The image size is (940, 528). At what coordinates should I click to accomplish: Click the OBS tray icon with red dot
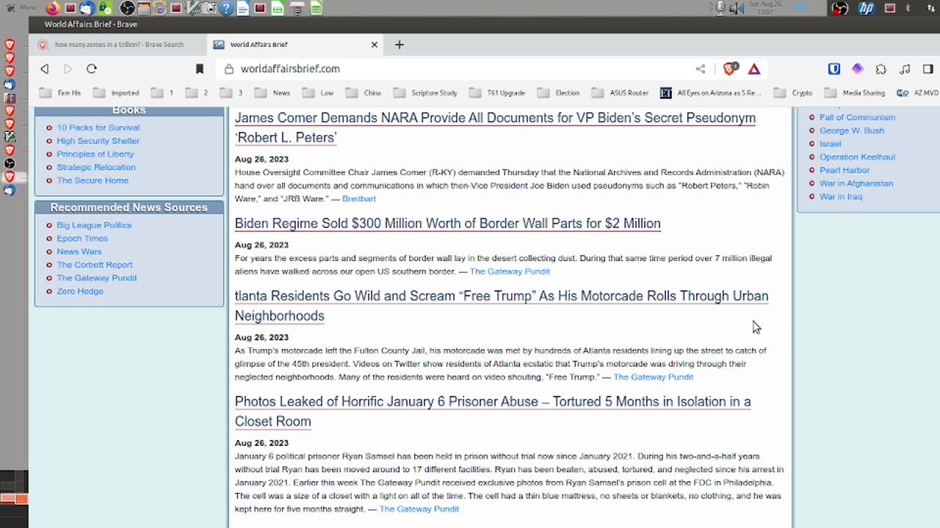840,8
